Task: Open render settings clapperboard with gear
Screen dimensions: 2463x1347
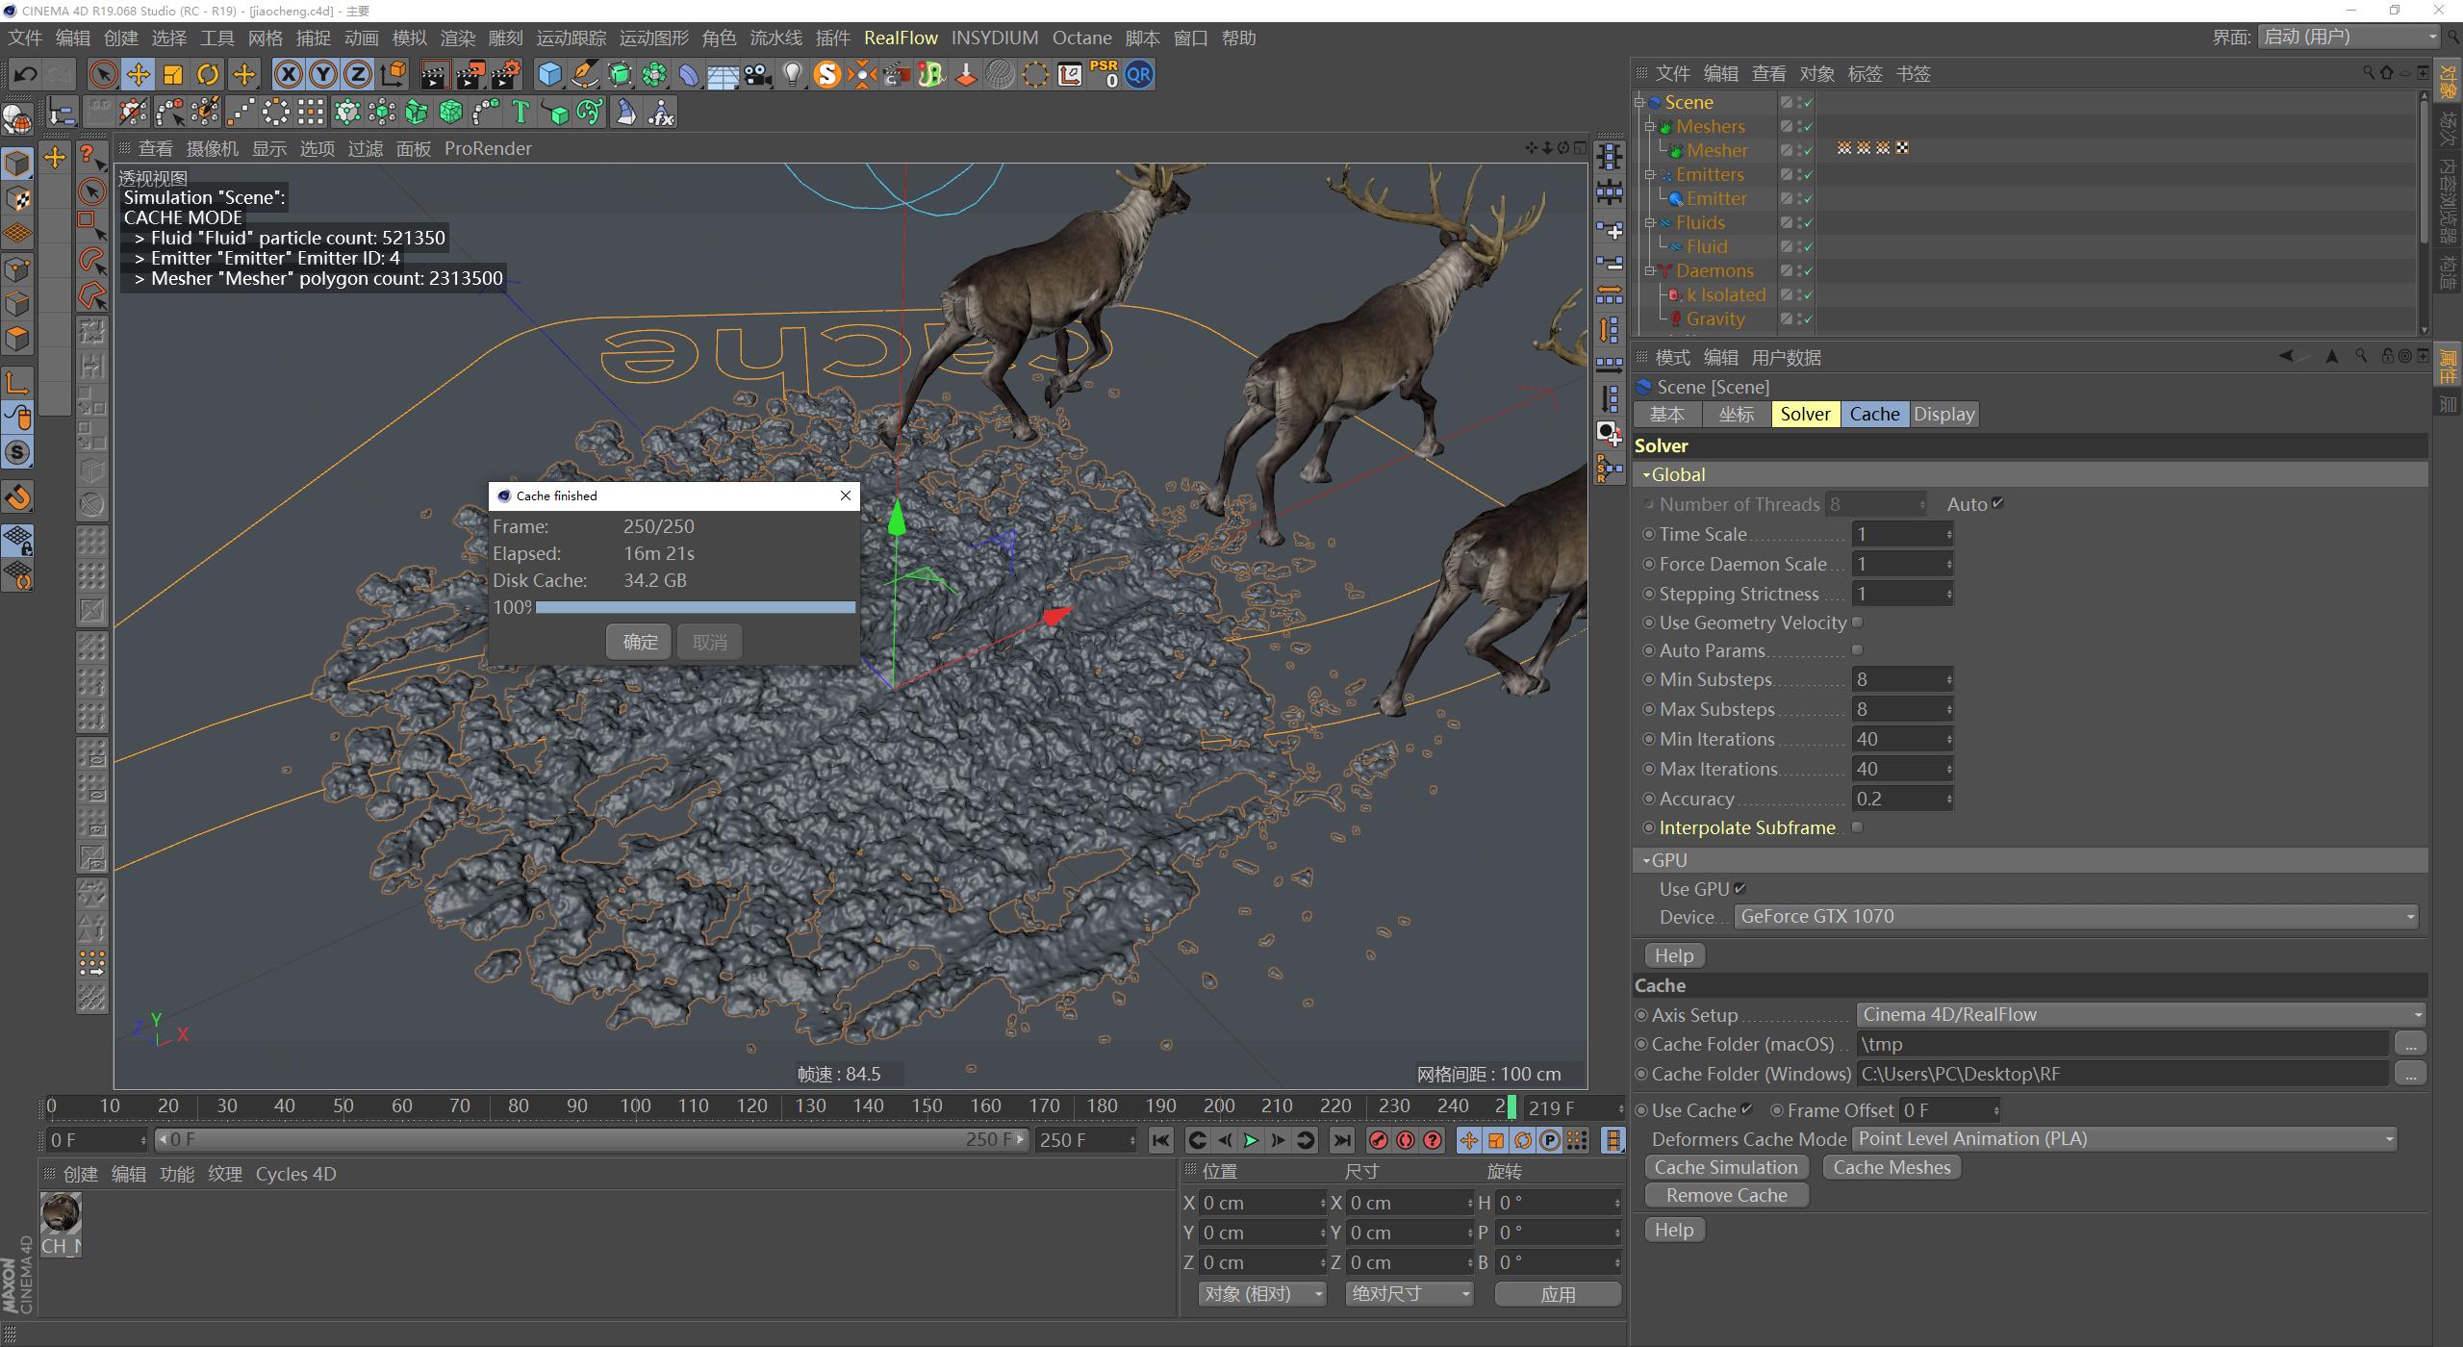Action: click(506, 74)
